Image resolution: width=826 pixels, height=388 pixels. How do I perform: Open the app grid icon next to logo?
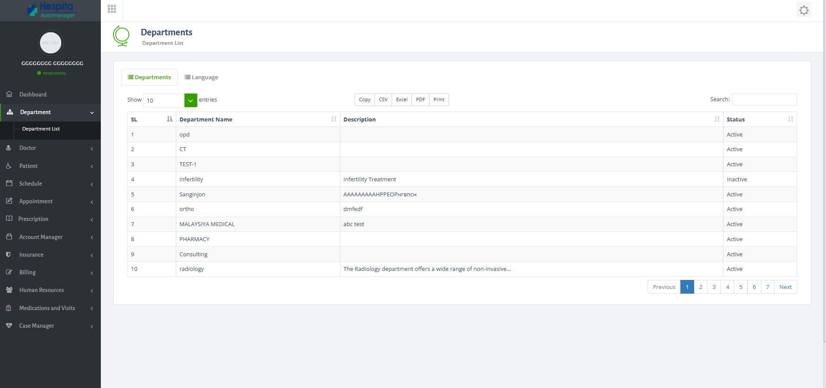coord(111,9)
